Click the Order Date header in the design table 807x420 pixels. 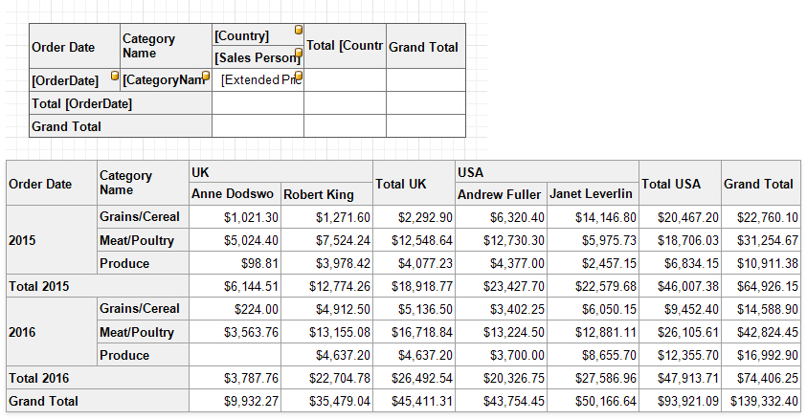75,47
